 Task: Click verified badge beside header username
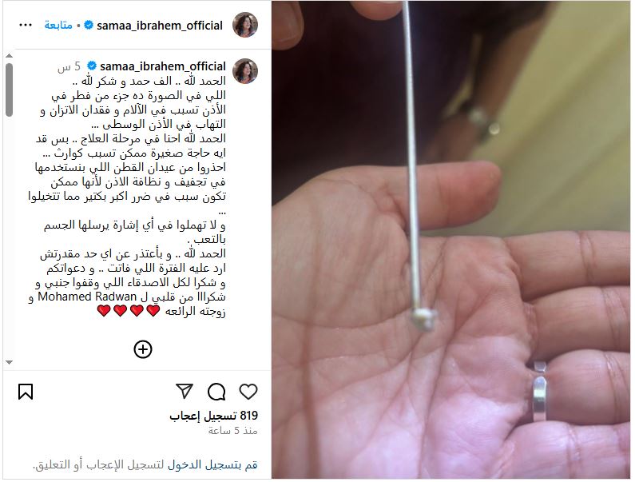pyautogui.click(x=89, y=25)
